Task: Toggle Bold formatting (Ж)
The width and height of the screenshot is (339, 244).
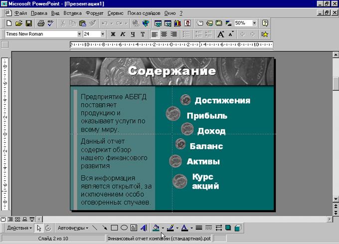Action: tap(113, 34)
